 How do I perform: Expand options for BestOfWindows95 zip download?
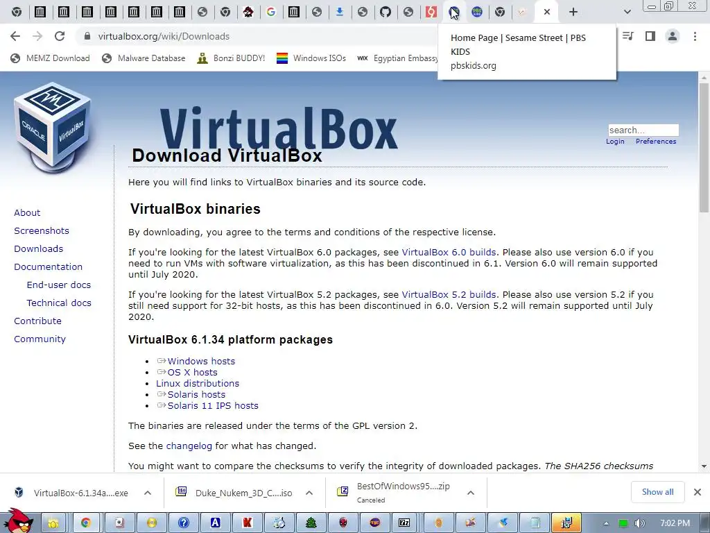click(x=471, y=493)
